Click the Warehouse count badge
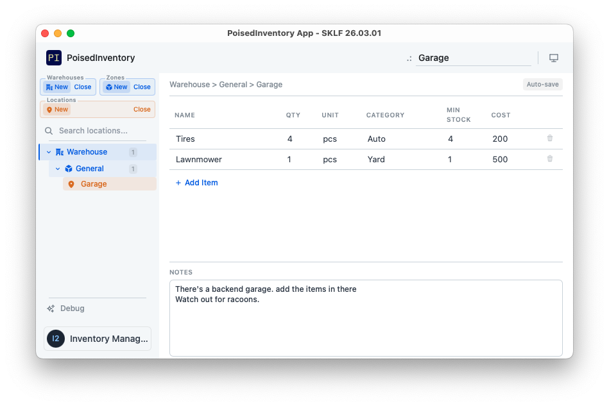 coord(133,152)
